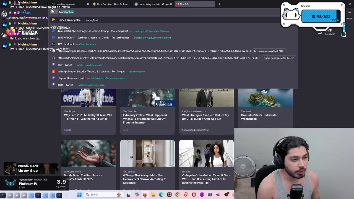Screen dimensions: 354x199
Task: Click the TFT Handbook suggestion favicon
Action: 53,44
